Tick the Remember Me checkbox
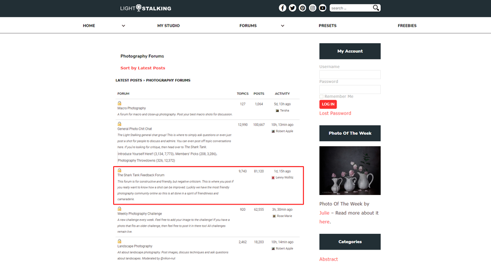The width and height of the screenshot is (491, 263). pyautogui.click(x=321, y=96)
